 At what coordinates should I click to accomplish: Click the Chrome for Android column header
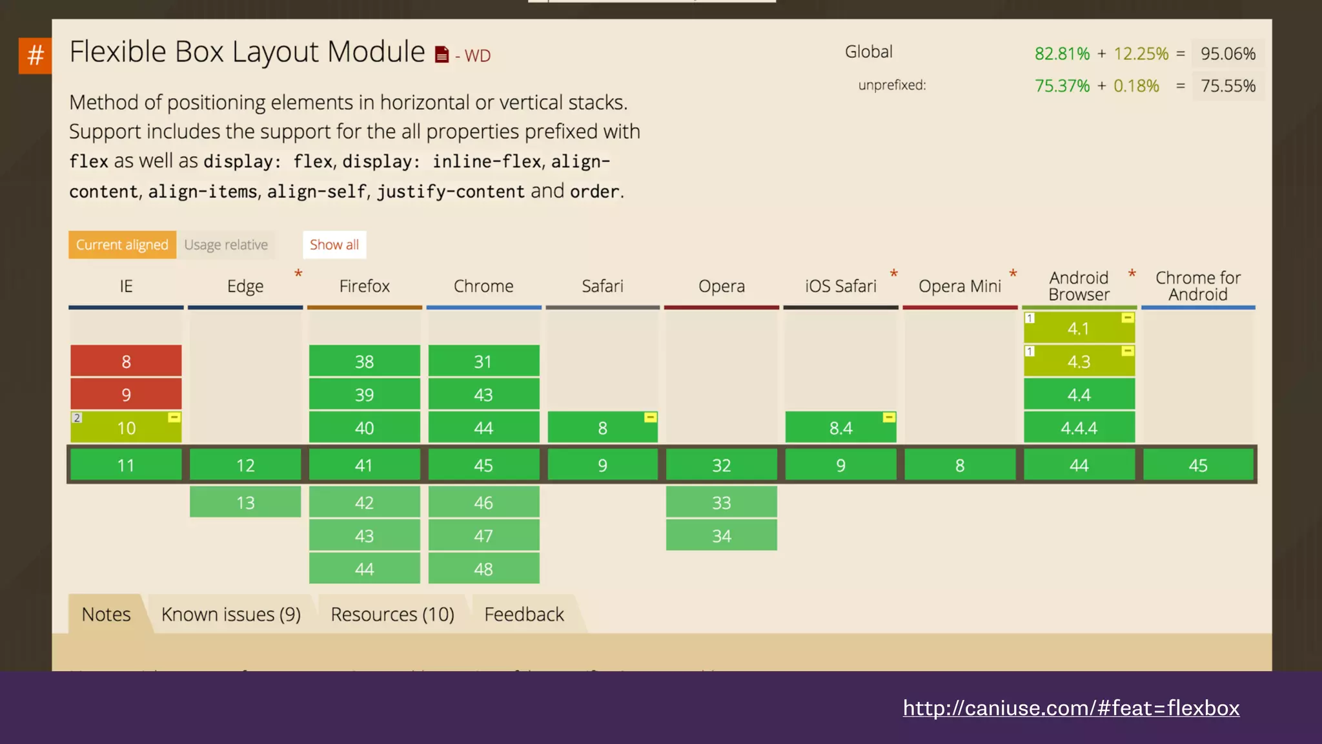coord(1198,286)
